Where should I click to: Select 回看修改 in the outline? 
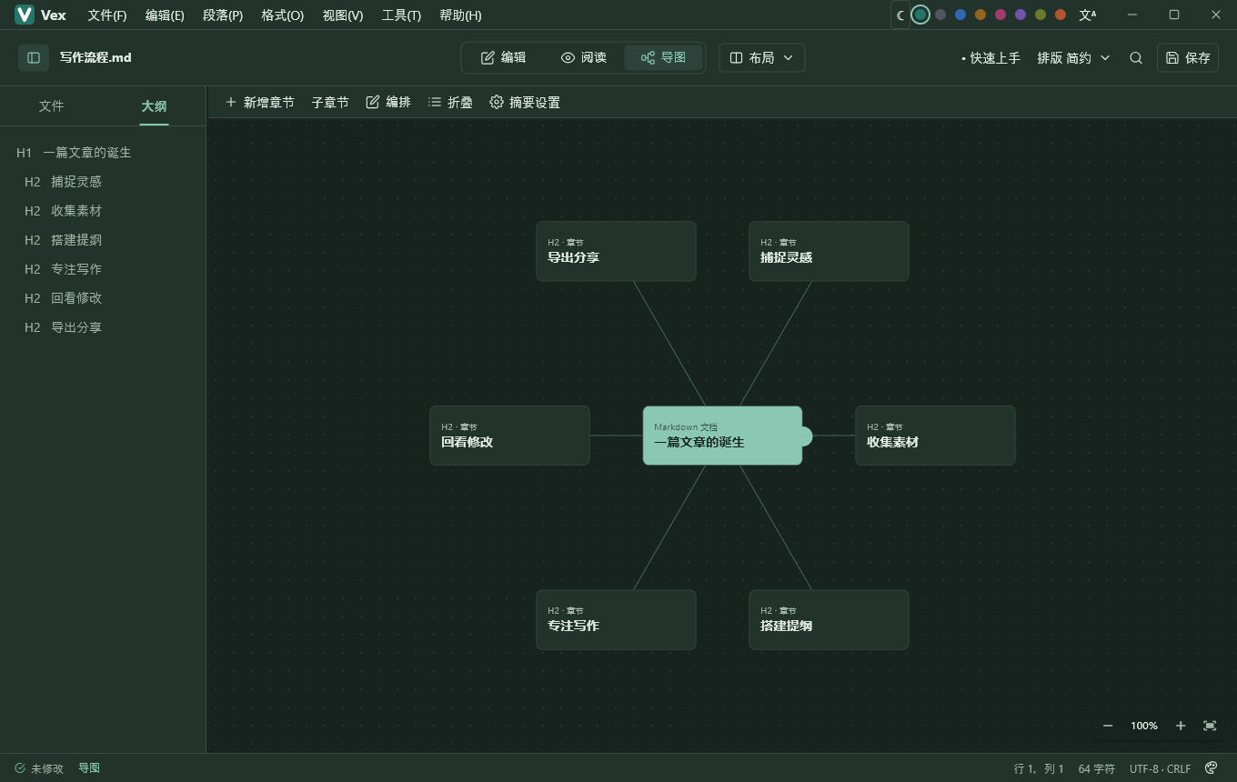pos(103,298)
